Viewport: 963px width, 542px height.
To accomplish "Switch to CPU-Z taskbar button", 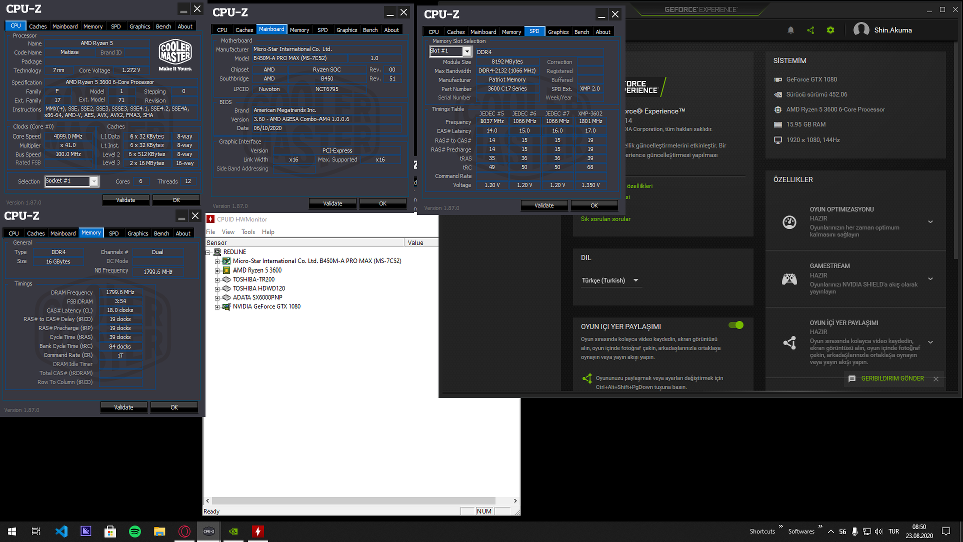I will point(209,531).
